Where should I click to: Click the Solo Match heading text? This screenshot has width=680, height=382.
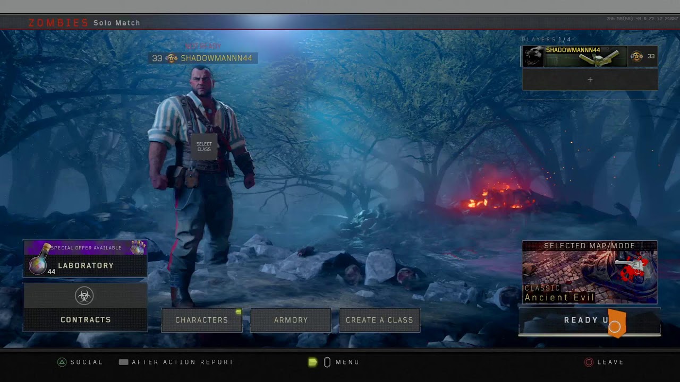coord(117,23)
